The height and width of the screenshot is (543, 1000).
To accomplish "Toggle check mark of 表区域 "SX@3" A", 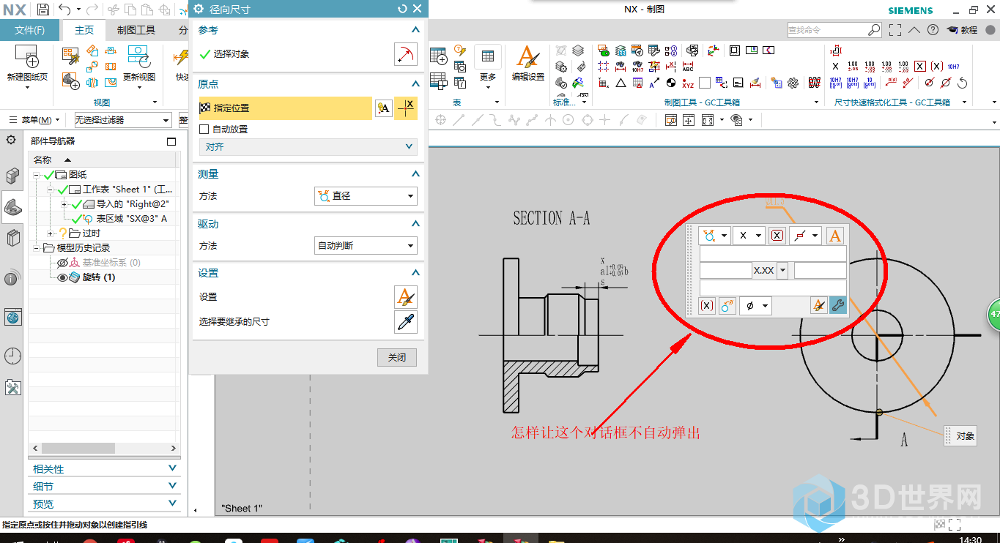I will (x=76, y=219).
